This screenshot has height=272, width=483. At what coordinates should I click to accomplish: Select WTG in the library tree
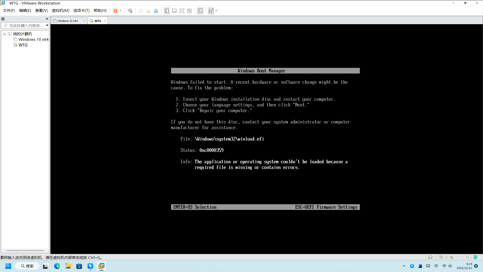[23, 45]
